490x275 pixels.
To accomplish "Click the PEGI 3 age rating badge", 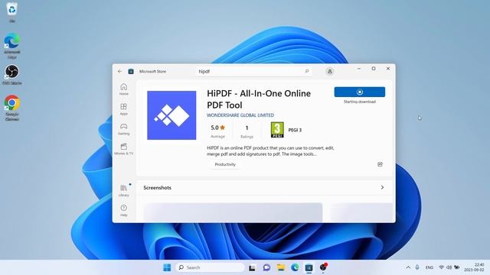I will [x=277, y=130].
